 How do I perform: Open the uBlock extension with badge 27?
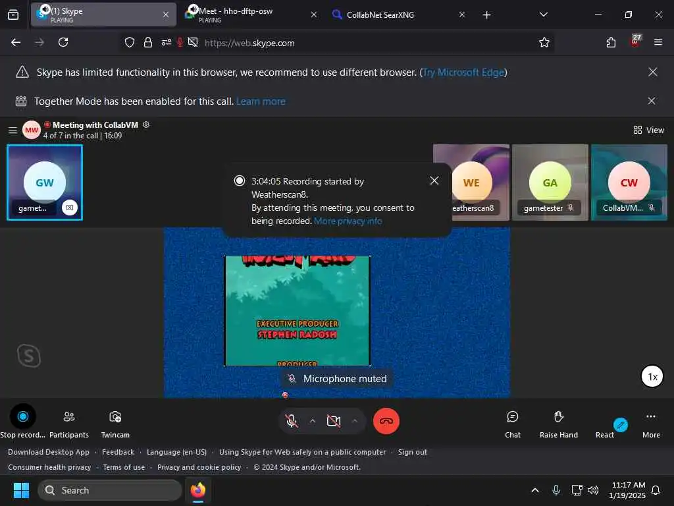[635, 42]
